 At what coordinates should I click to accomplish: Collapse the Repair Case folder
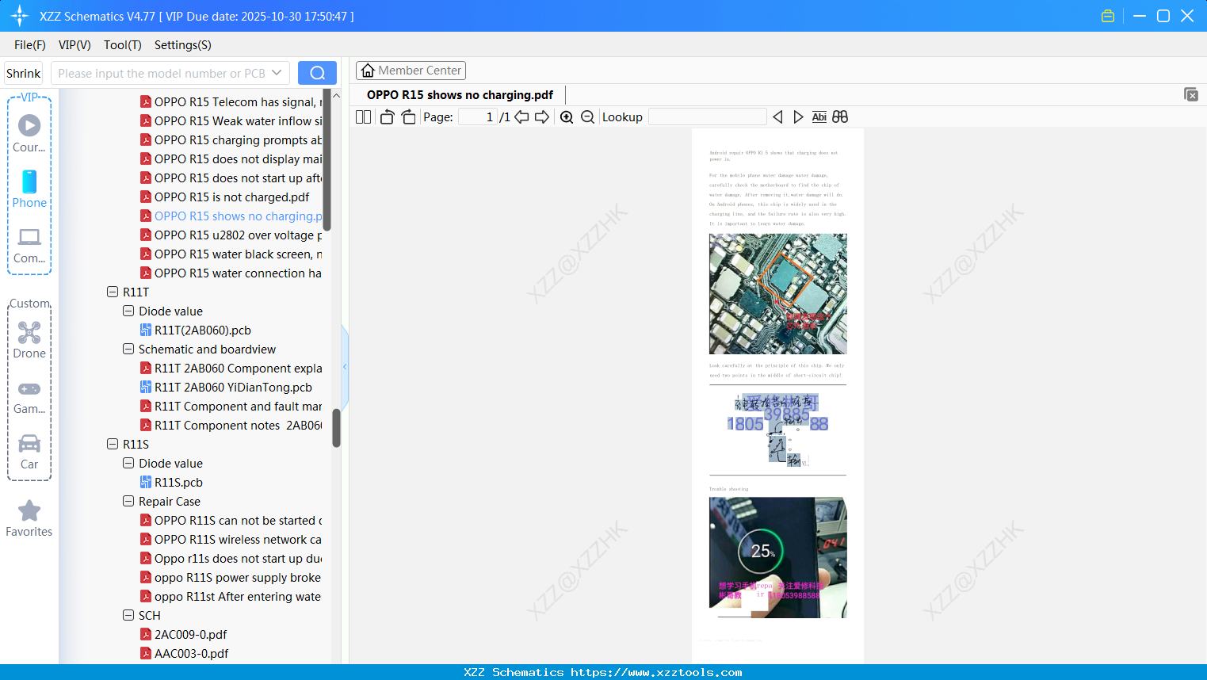(x=128, y=501)
